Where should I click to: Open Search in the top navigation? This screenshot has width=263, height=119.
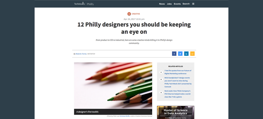pyautogui.click(x=186, y=4)
